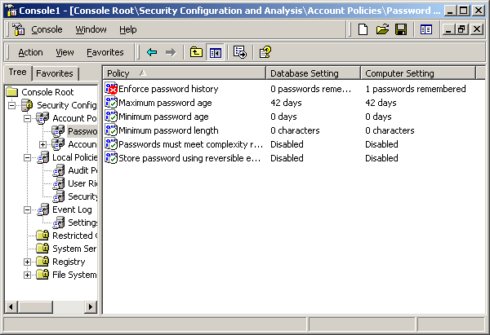Open the Action menu
This screenshot has width=490, height=335.
[30, 52]
